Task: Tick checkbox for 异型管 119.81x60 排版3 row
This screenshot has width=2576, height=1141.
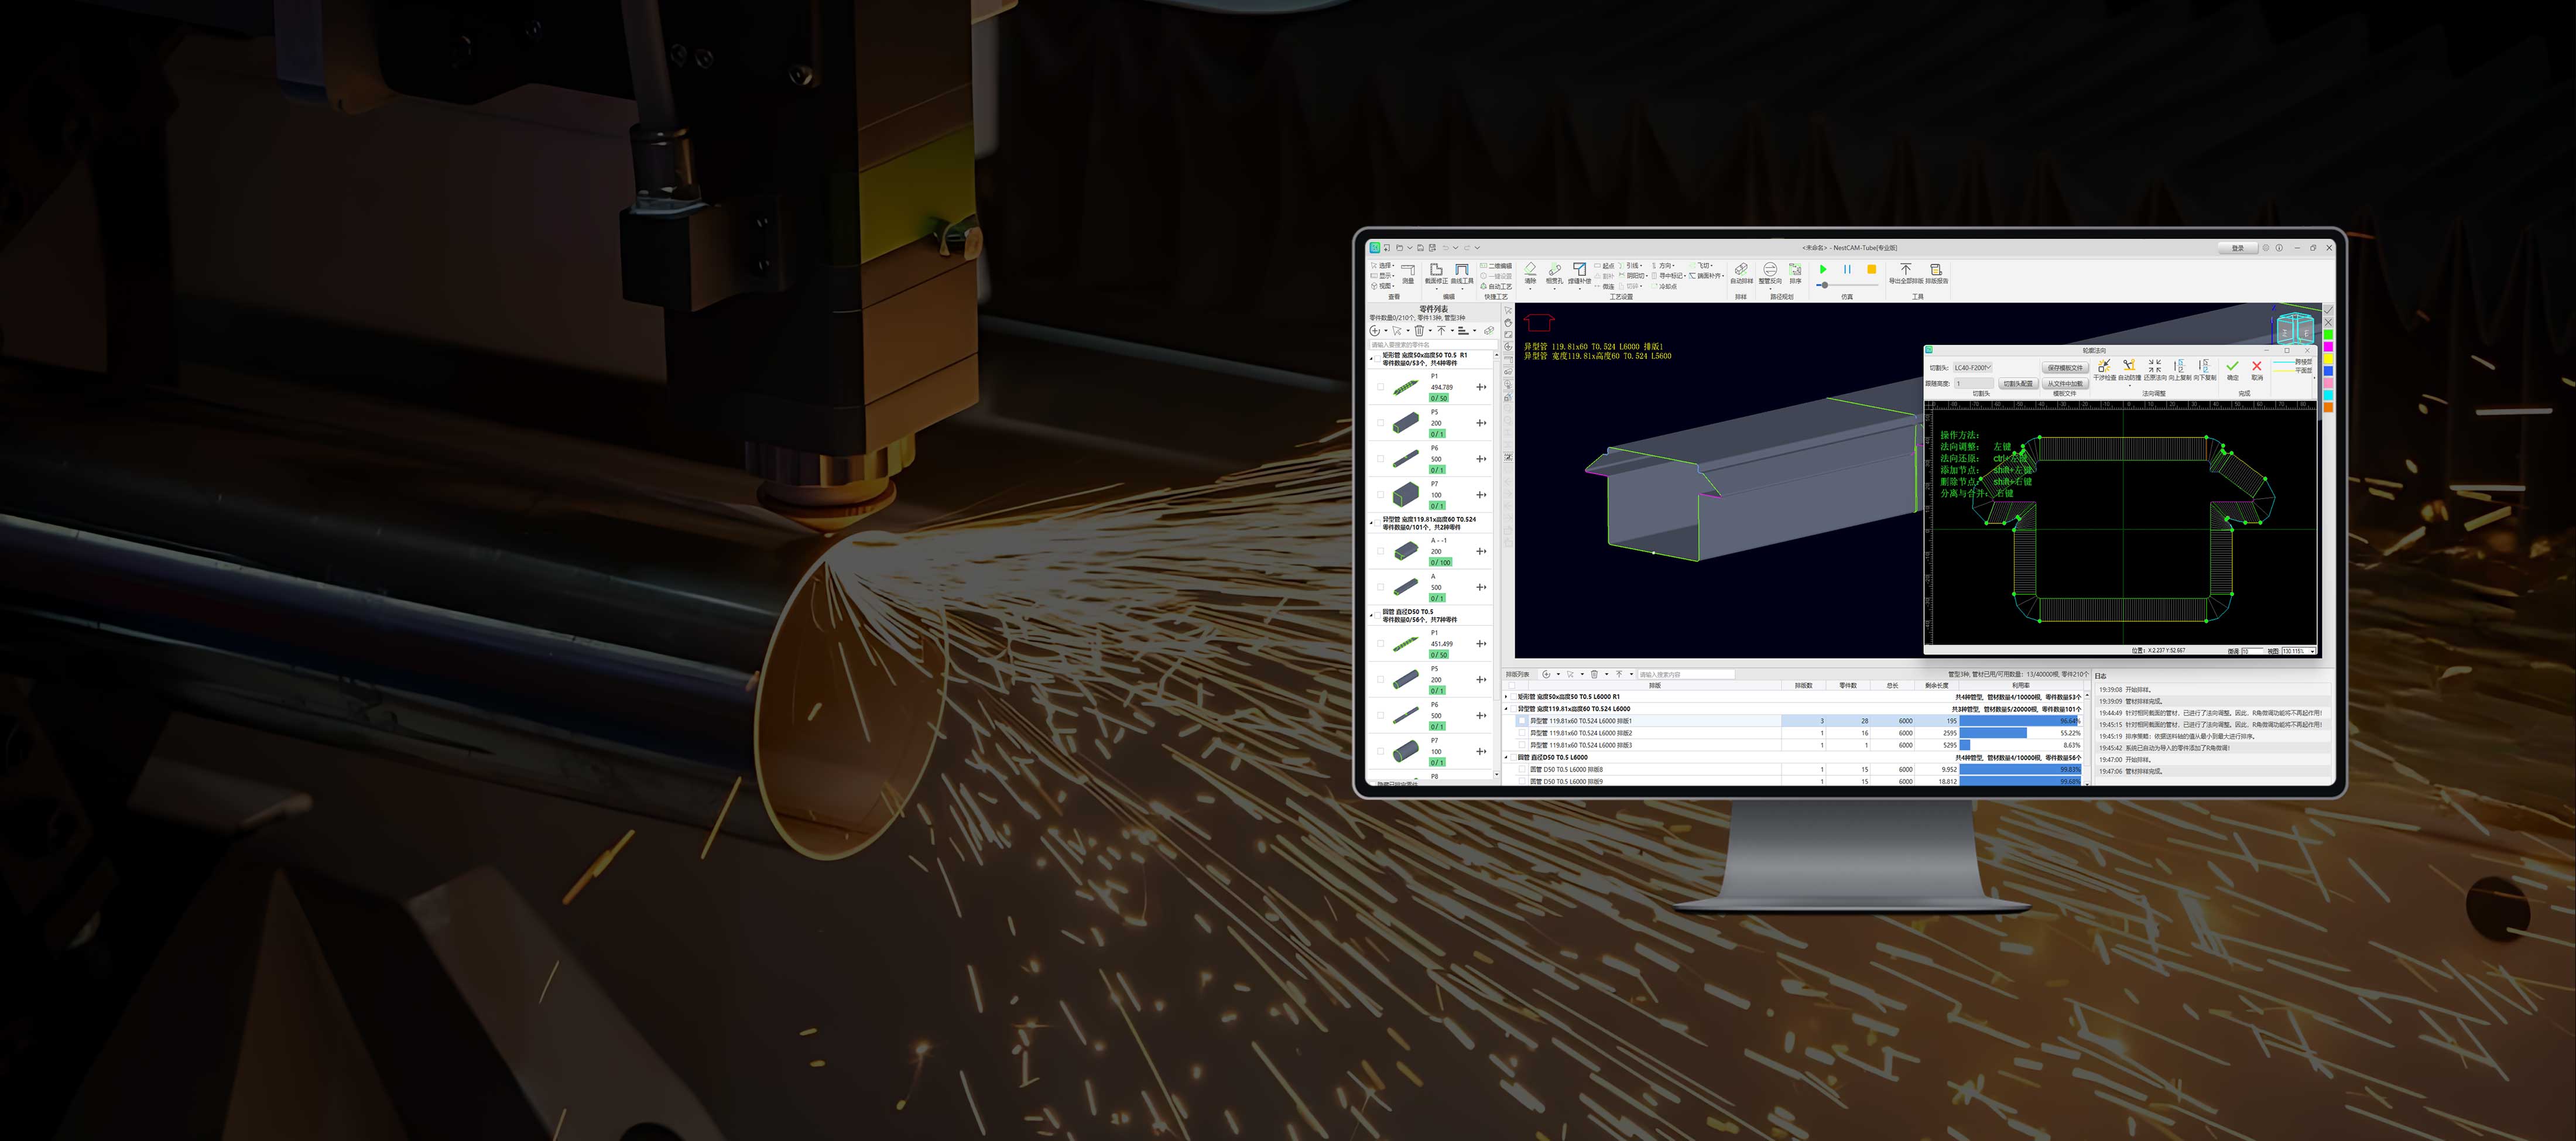Action: (x=1522, y=745)
